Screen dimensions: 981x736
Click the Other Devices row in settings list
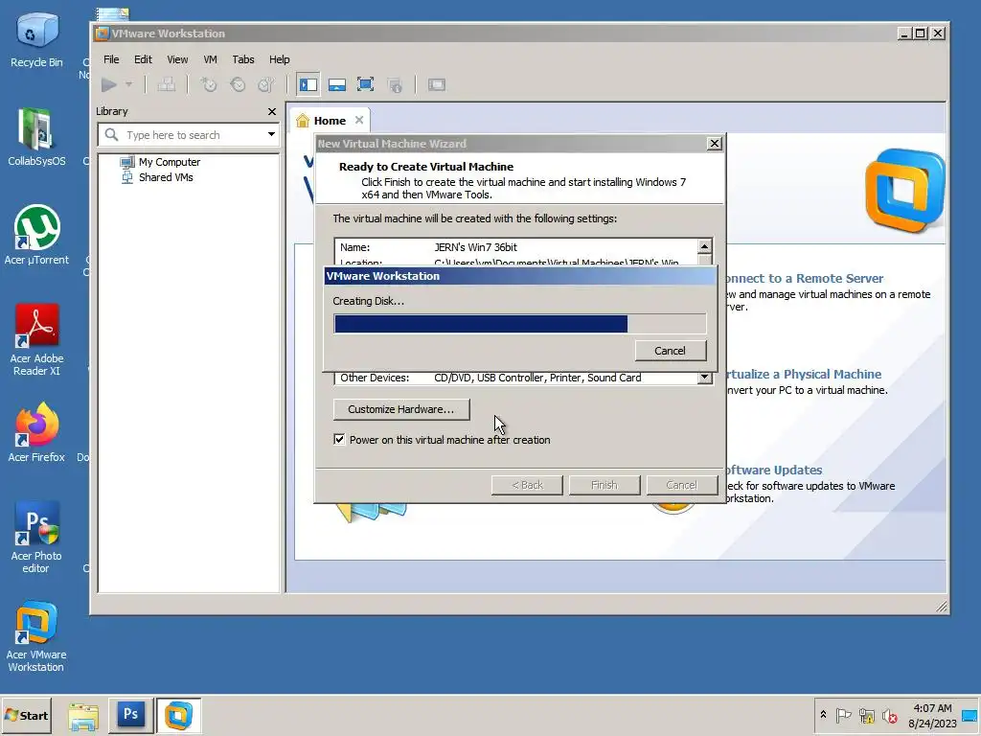(x=516, y=378)
